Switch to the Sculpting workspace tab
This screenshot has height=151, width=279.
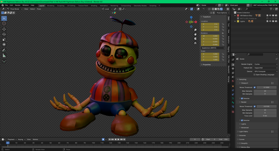pyautogui.click(x=61, y=6)
